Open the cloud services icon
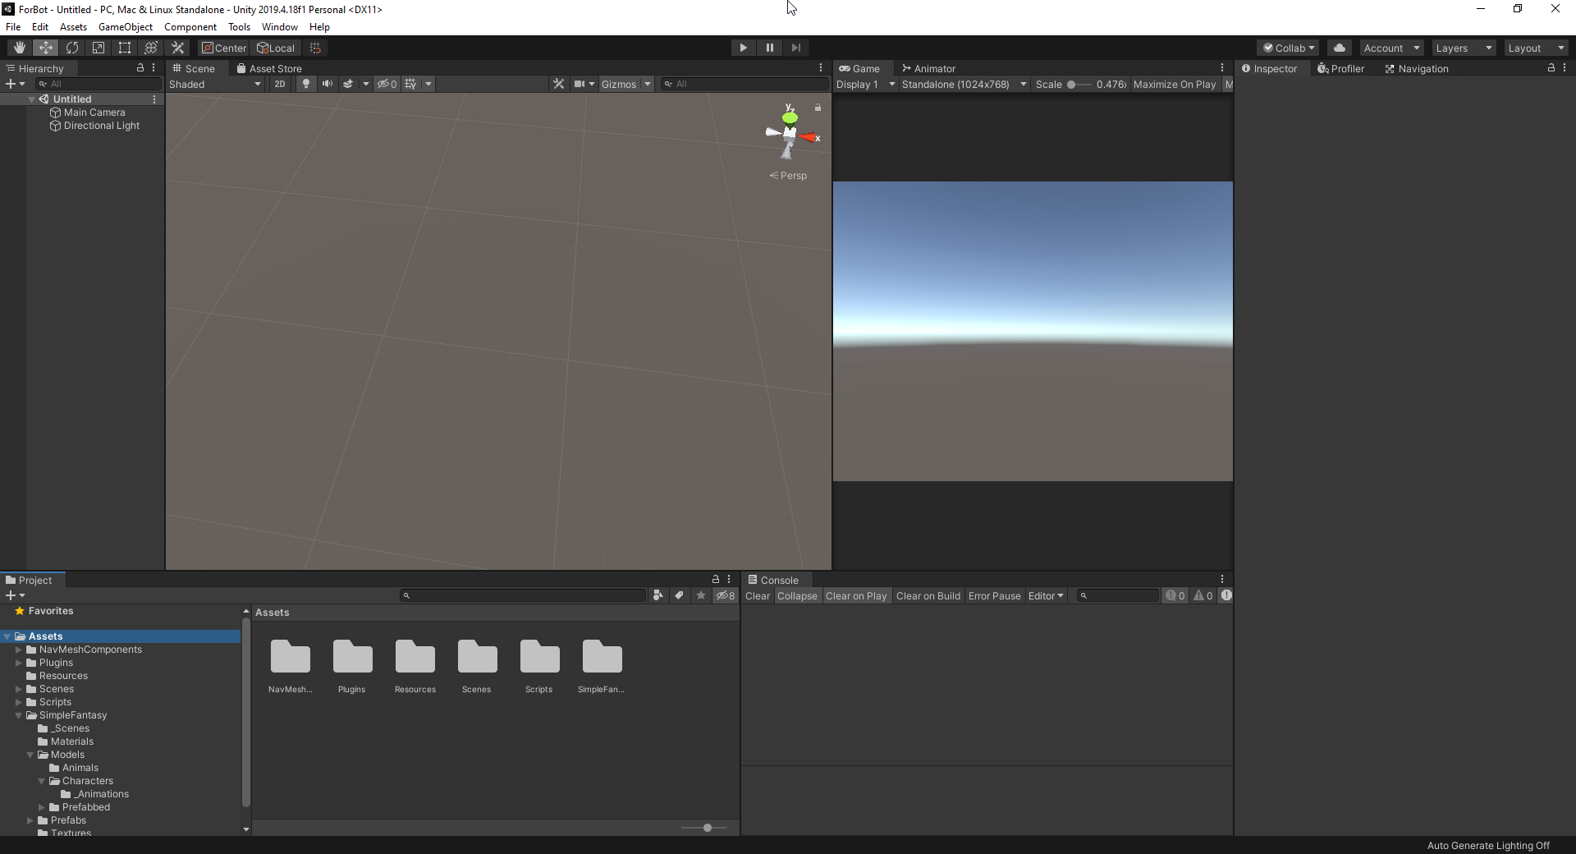The height and width of the screenshot is (854, 1576). click(1339, 48)
